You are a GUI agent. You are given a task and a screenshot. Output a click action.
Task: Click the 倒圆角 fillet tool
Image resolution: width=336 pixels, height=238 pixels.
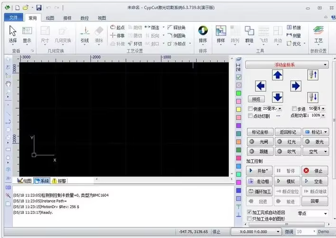tap(177, 35)
